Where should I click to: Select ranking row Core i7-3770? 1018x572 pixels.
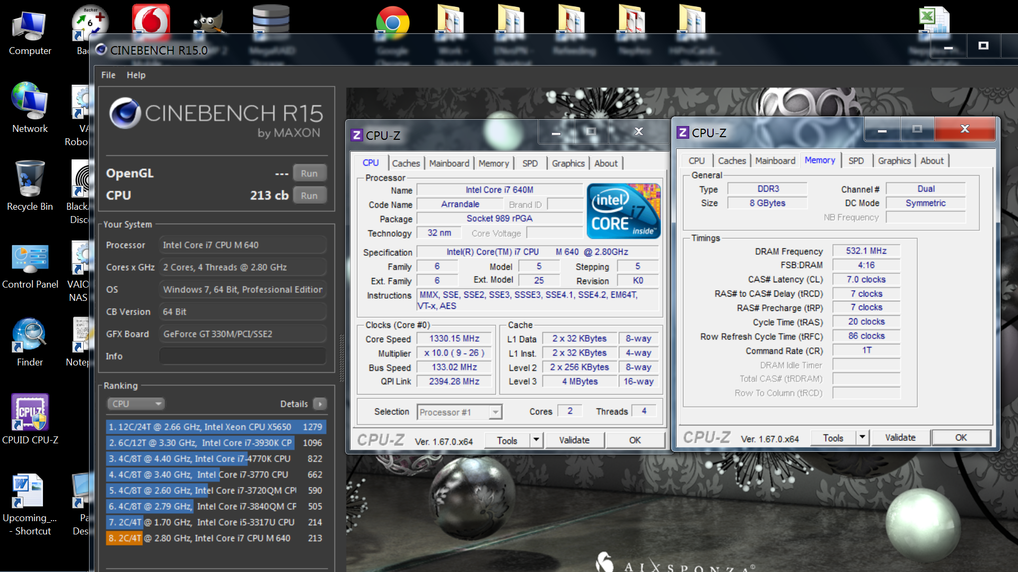coord(216,475)
